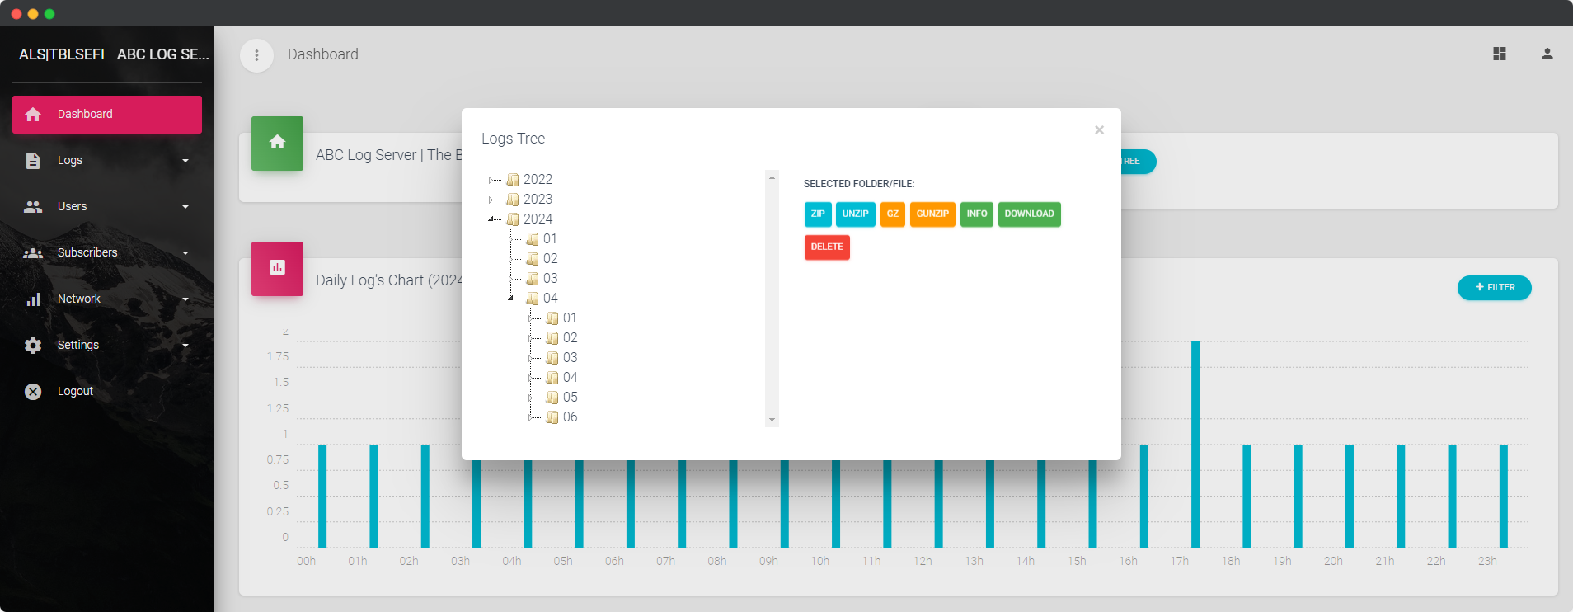Select Logs label in the sidebar
1573x612 pixels.
pyautogui.click(x=70, y=161)
